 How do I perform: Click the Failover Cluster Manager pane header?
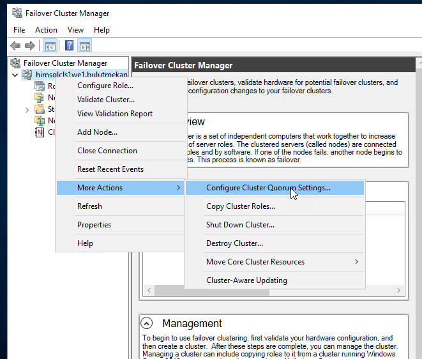(x=273, y=65)
